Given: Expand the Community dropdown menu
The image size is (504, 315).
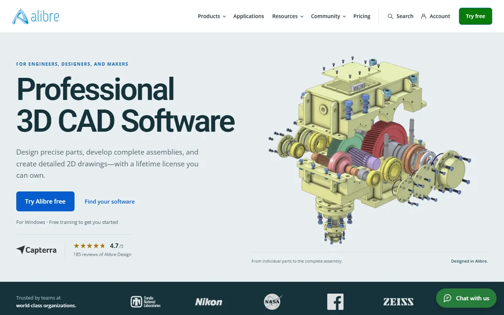Looking at the screenshot, I should click(x=328, y=16).
